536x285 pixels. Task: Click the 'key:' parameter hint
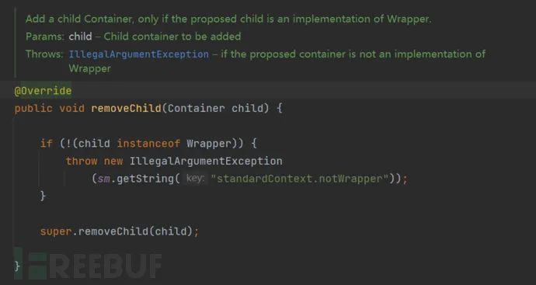point(195,179)
